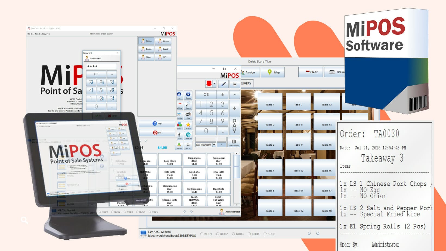Expand the red arrow dropdown menu
446x251 pixels.
[214, 84]
